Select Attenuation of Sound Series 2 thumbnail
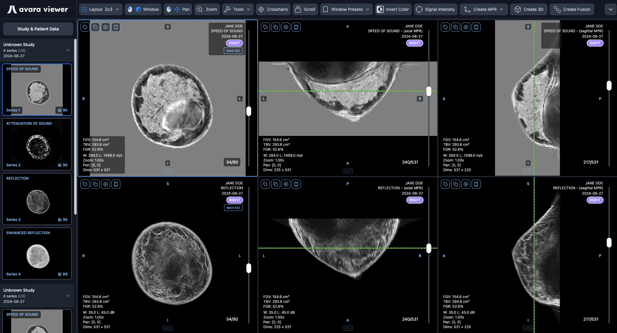The image size is (617, 333). [37, 144]
